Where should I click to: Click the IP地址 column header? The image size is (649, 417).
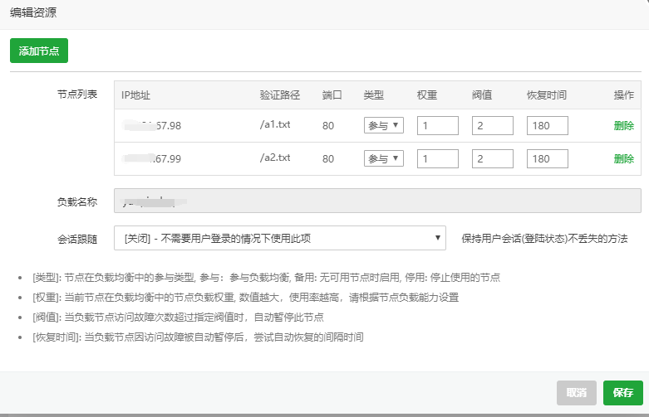[135, 95]
